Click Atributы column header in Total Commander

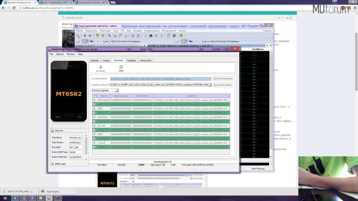click(258, 49)
